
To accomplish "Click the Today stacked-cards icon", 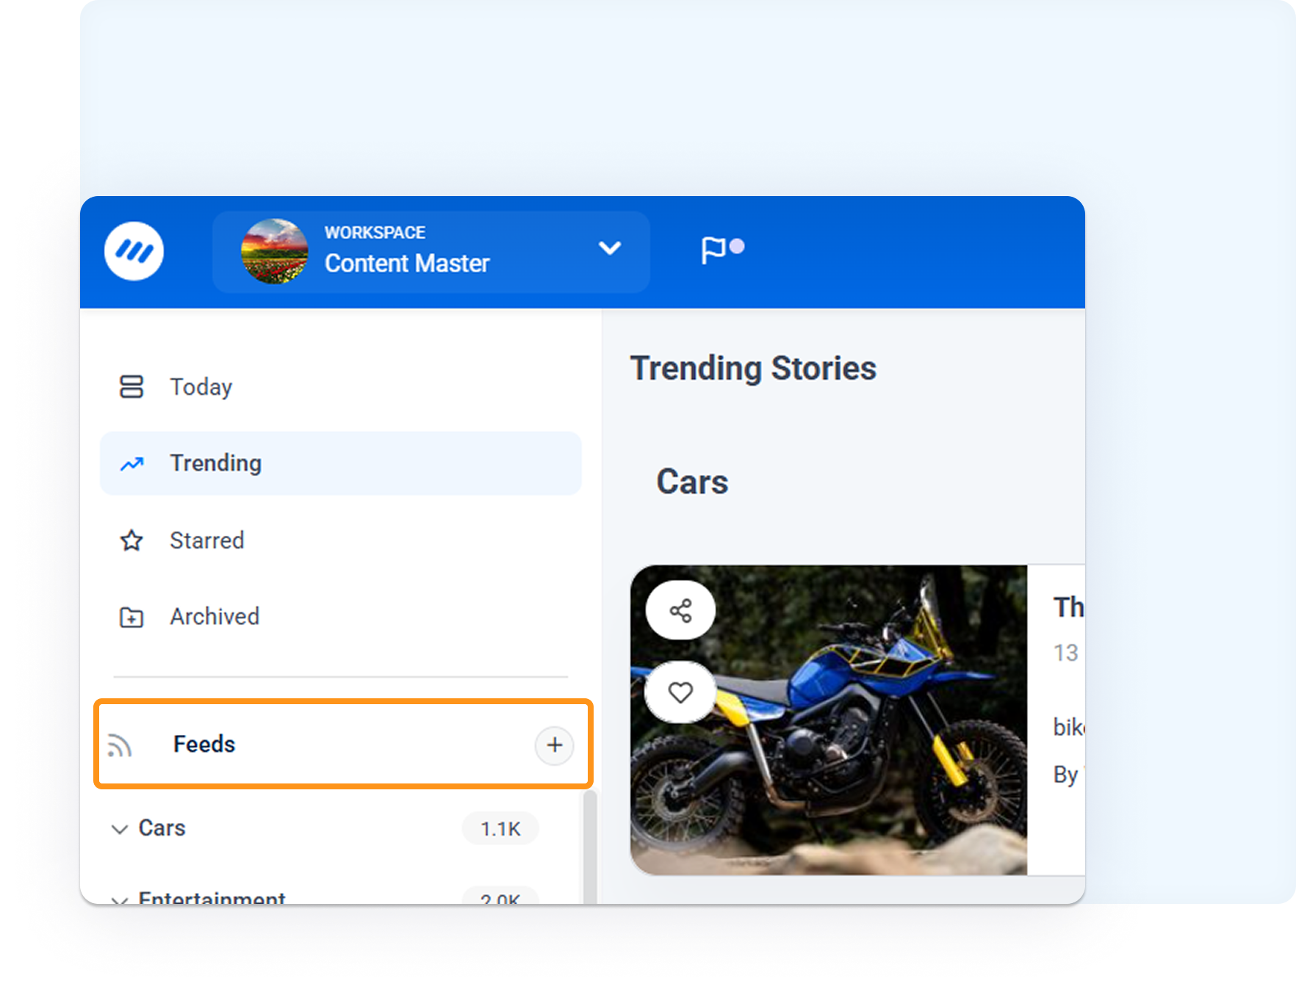I will coord(132,387).
